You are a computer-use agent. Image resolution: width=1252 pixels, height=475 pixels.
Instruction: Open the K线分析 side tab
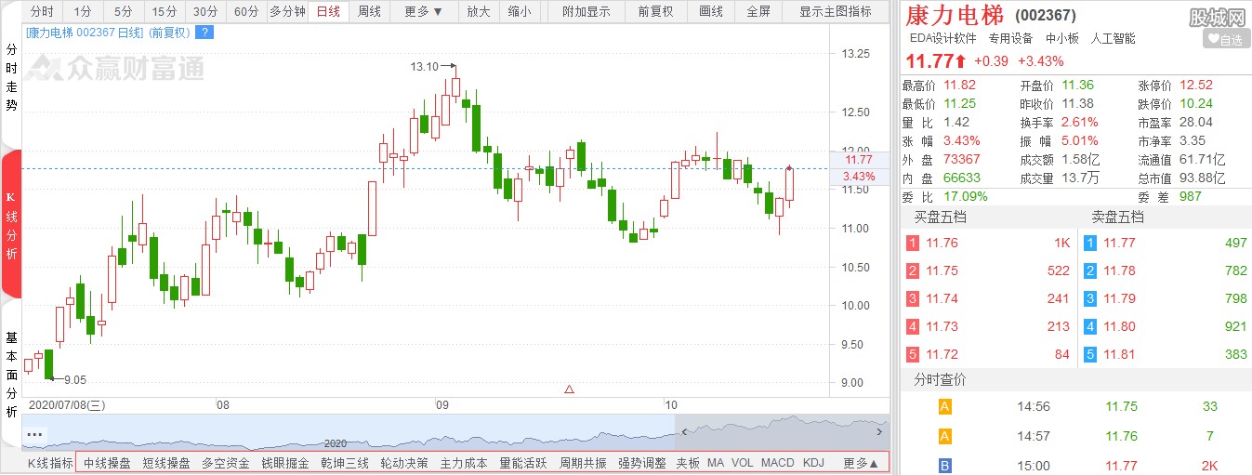[11, 223]
